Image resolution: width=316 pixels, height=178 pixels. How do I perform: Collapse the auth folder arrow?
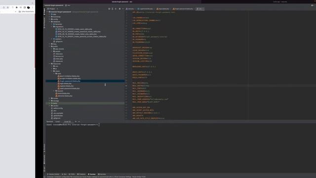coord(54,74)
